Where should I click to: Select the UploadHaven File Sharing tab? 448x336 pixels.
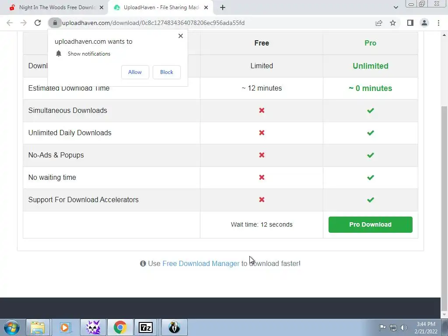coord(160,7)
